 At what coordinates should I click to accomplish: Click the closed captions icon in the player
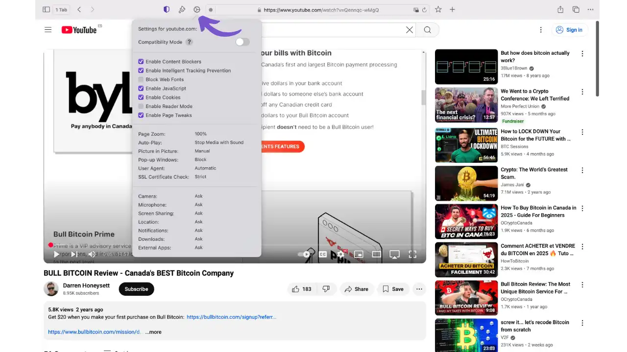click(x=323, y=254)
